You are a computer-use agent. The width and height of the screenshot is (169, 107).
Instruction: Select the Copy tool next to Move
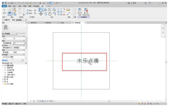(x=45, y=14)
